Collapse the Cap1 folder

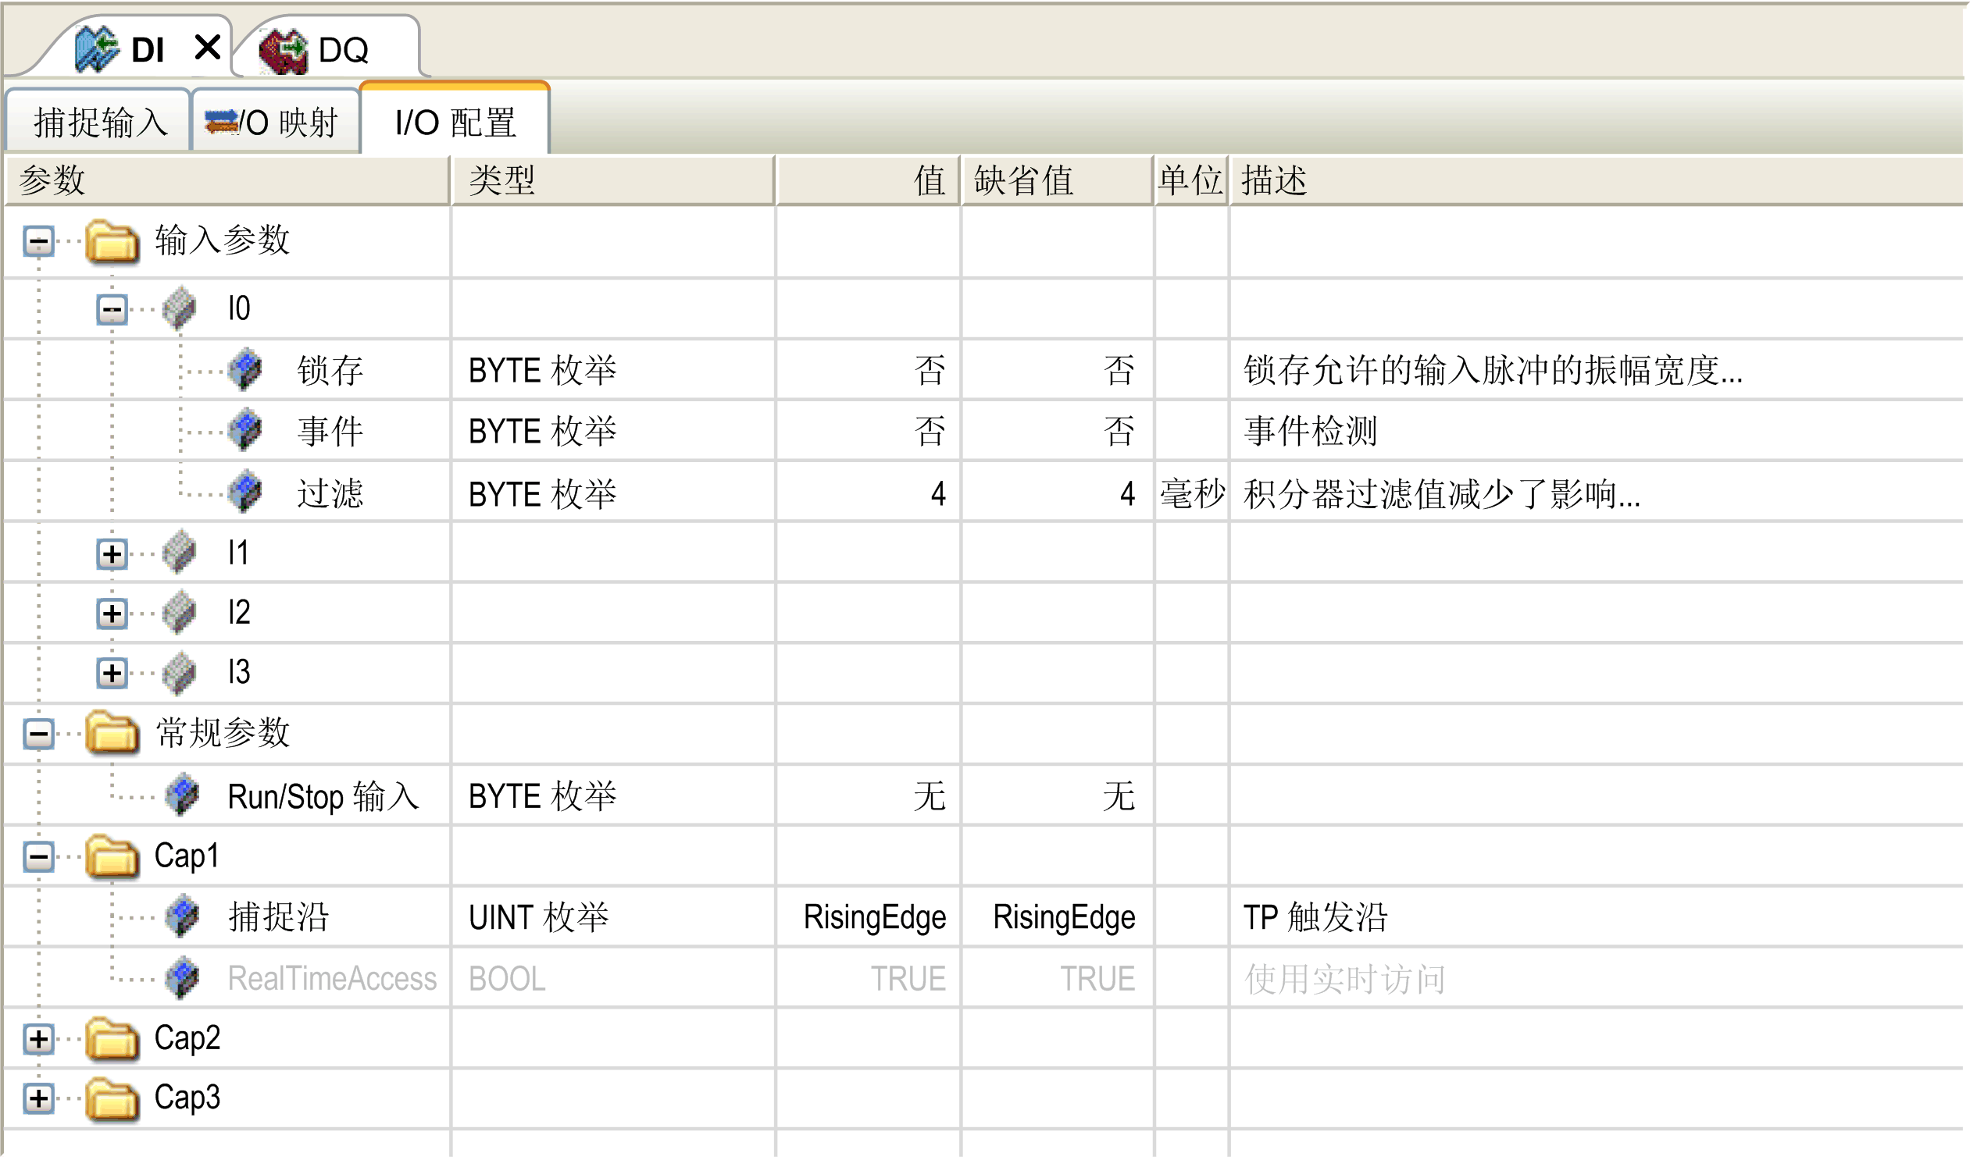pos(38,857)
